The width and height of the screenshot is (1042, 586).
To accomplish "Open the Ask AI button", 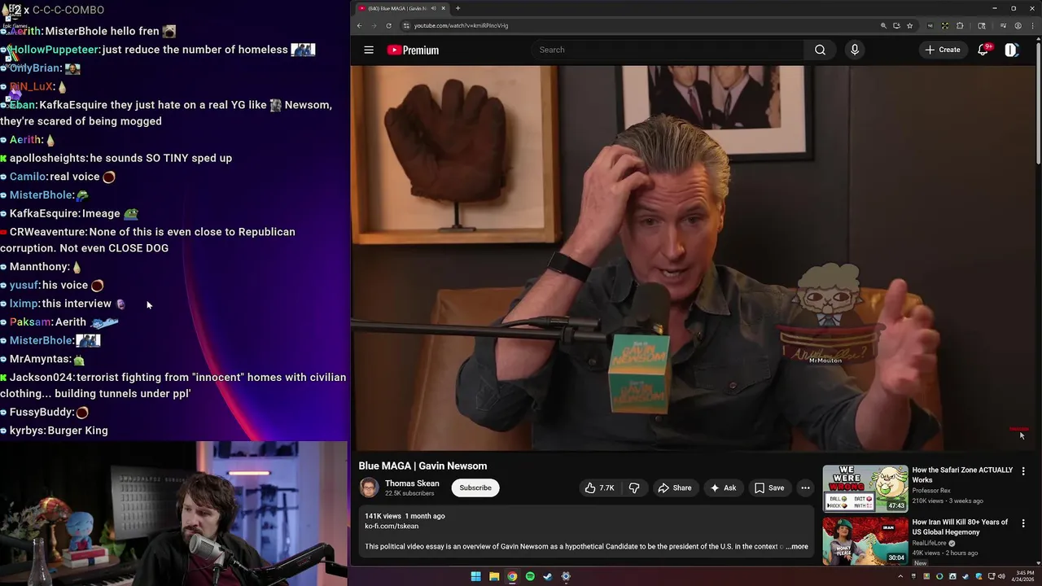I will point(723,488).
